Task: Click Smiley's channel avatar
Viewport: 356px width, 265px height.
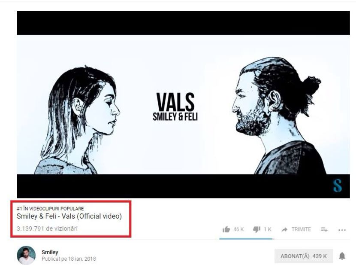Action: 26,255
